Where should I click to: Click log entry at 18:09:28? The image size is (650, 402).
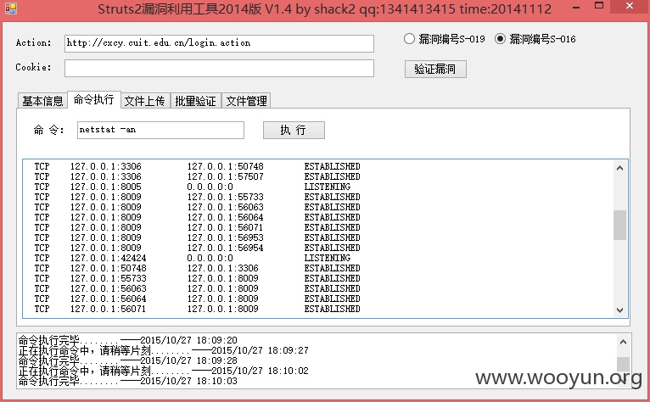point(128,360)
